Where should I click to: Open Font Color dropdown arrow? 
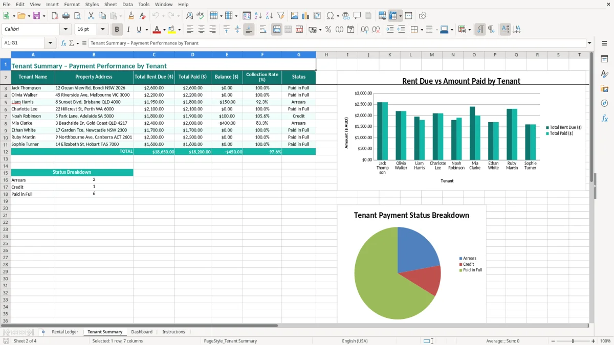[164, 30]
